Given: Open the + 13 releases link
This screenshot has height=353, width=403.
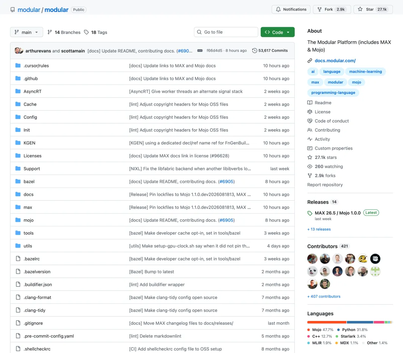Looking at the screenshot, I should tap(319, 229).
